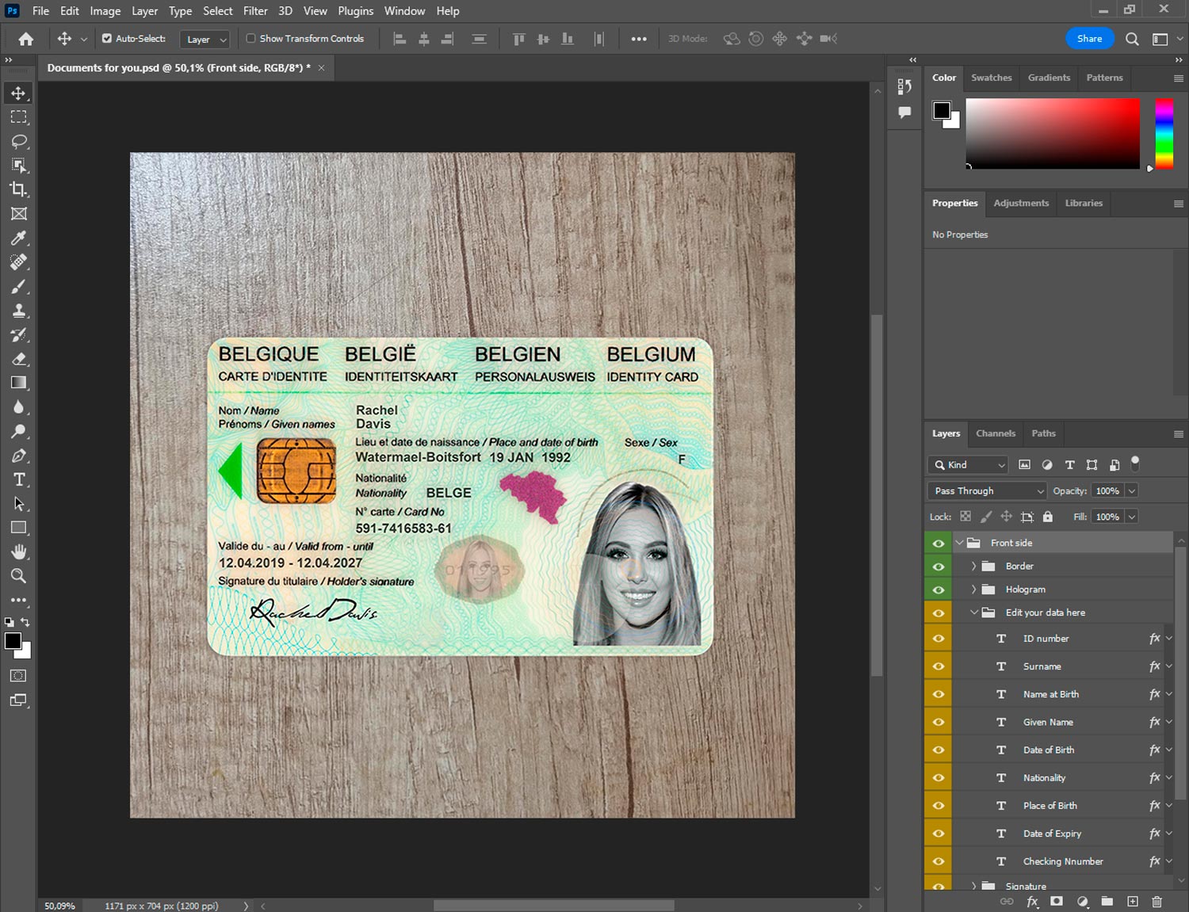
Task: Select the Crop tool
Action: coord(19,189)
